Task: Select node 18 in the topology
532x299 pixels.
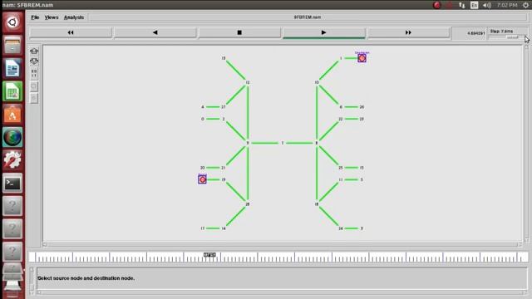Action: [317, 204]
